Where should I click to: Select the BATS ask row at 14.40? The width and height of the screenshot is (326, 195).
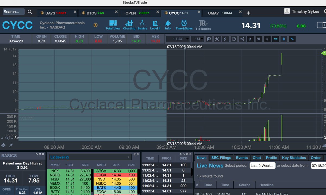(x=116, y=188)
